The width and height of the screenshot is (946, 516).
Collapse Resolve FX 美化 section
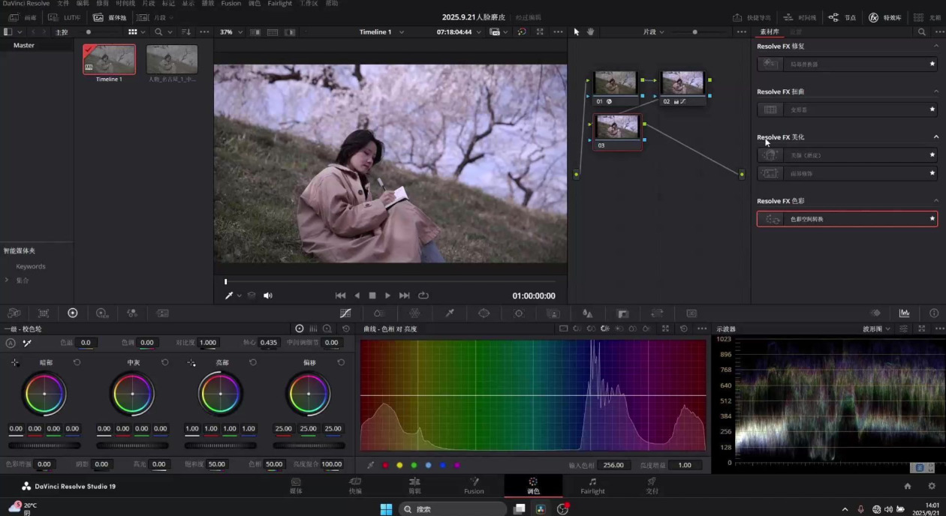pos(936,137)
